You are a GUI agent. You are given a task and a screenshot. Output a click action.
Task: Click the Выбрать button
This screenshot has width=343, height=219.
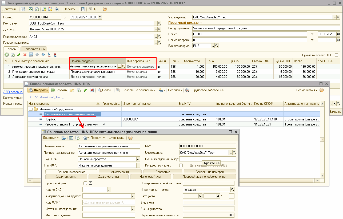(x=38, y=90)
